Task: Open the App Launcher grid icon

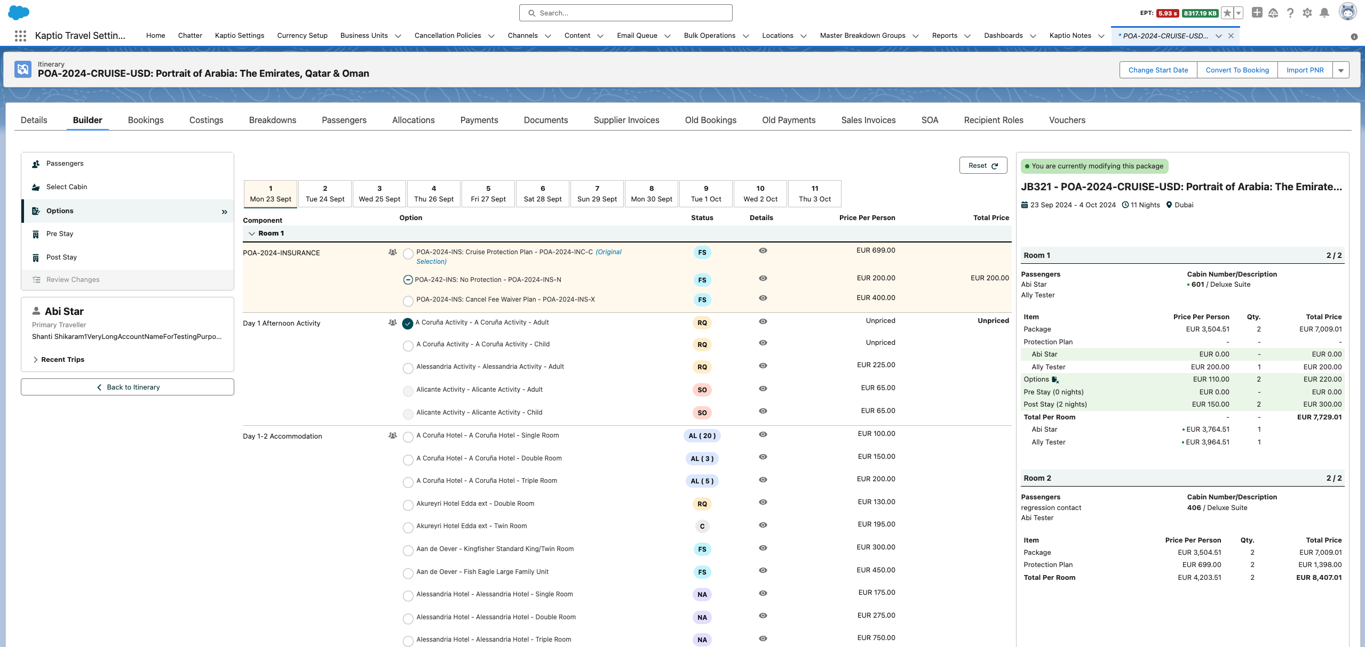Action: (20, 36)
